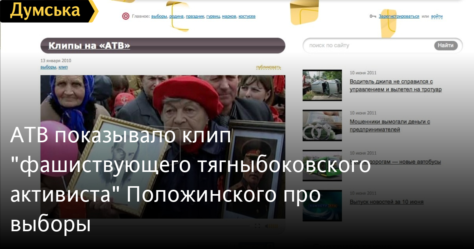Open the Клипы на «АТВ» heading link
Screen dimensions: 474x249
[x=89, y=46]
